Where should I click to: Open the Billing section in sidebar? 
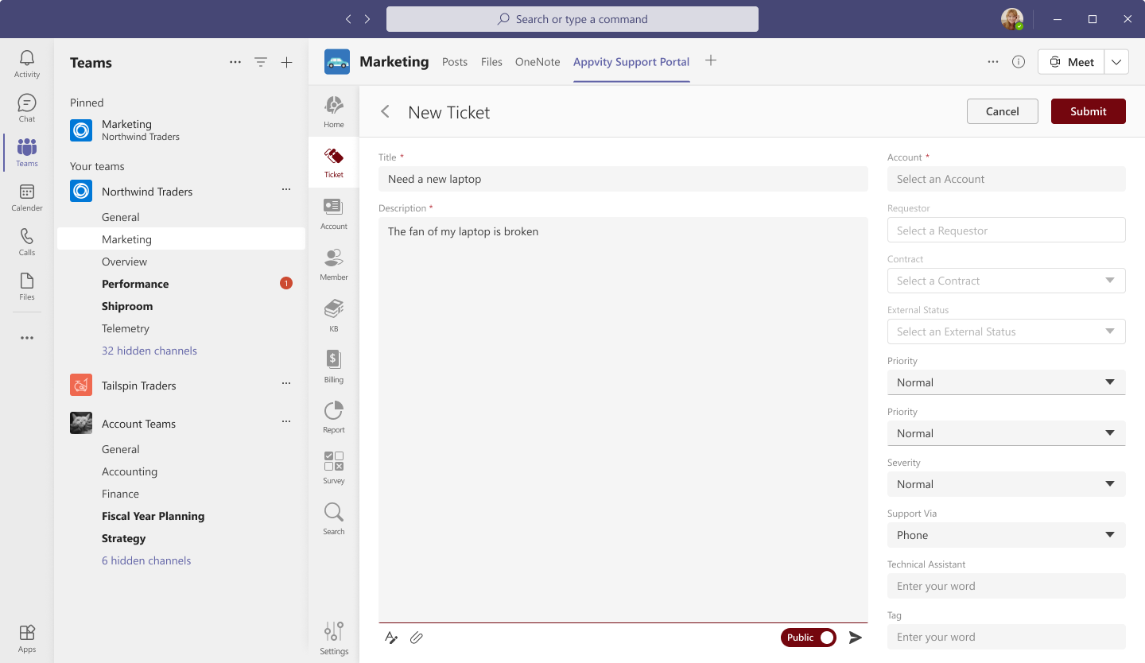tap(334, 366)
